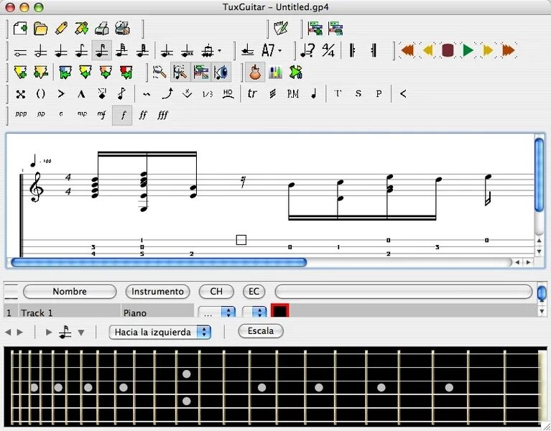Go to next measure

[488, 50]
